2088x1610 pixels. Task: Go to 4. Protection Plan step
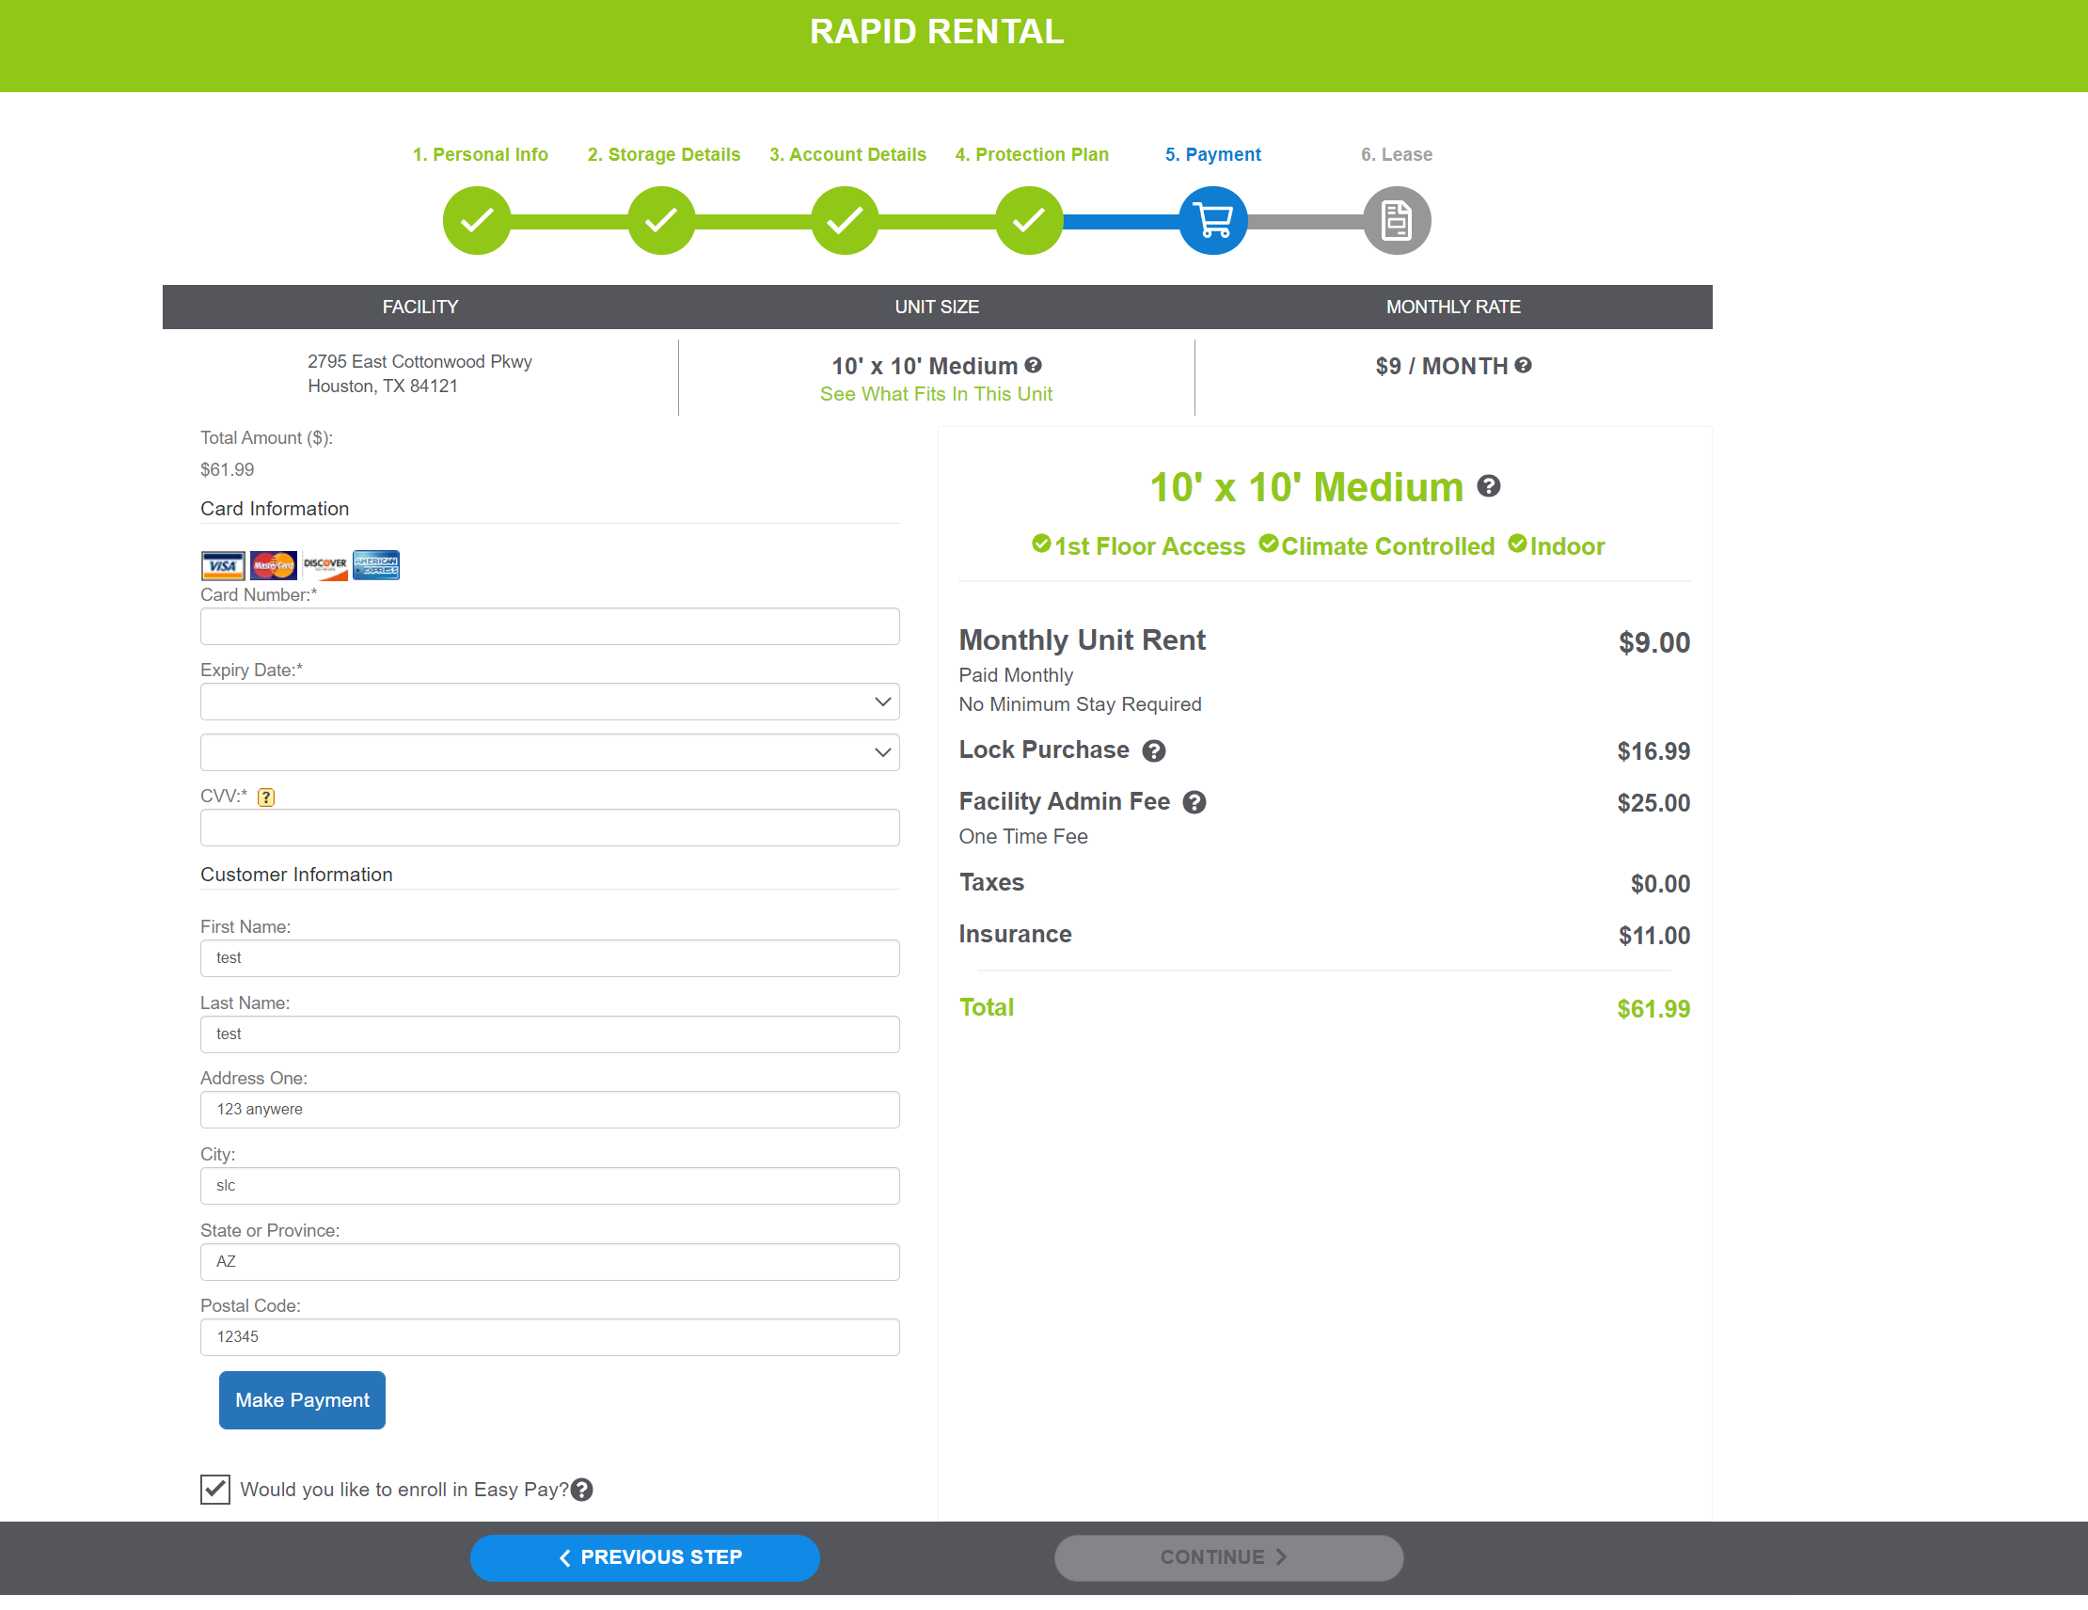pos(1032,155)
